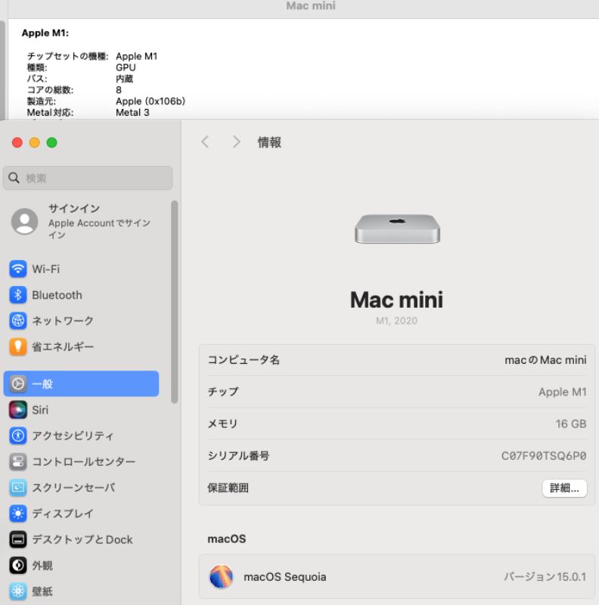
Task: Click the チップ 'Apple M1' value
Action: (563, 392)
